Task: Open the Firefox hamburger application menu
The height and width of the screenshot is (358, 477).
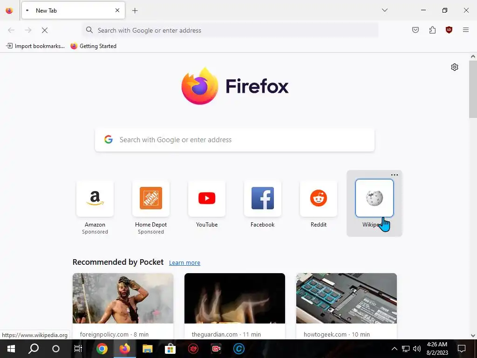Action: coord(466,30)
